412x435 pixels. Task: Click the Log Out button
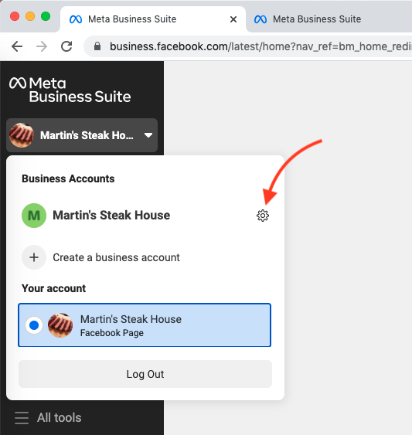tap(145, 374)
